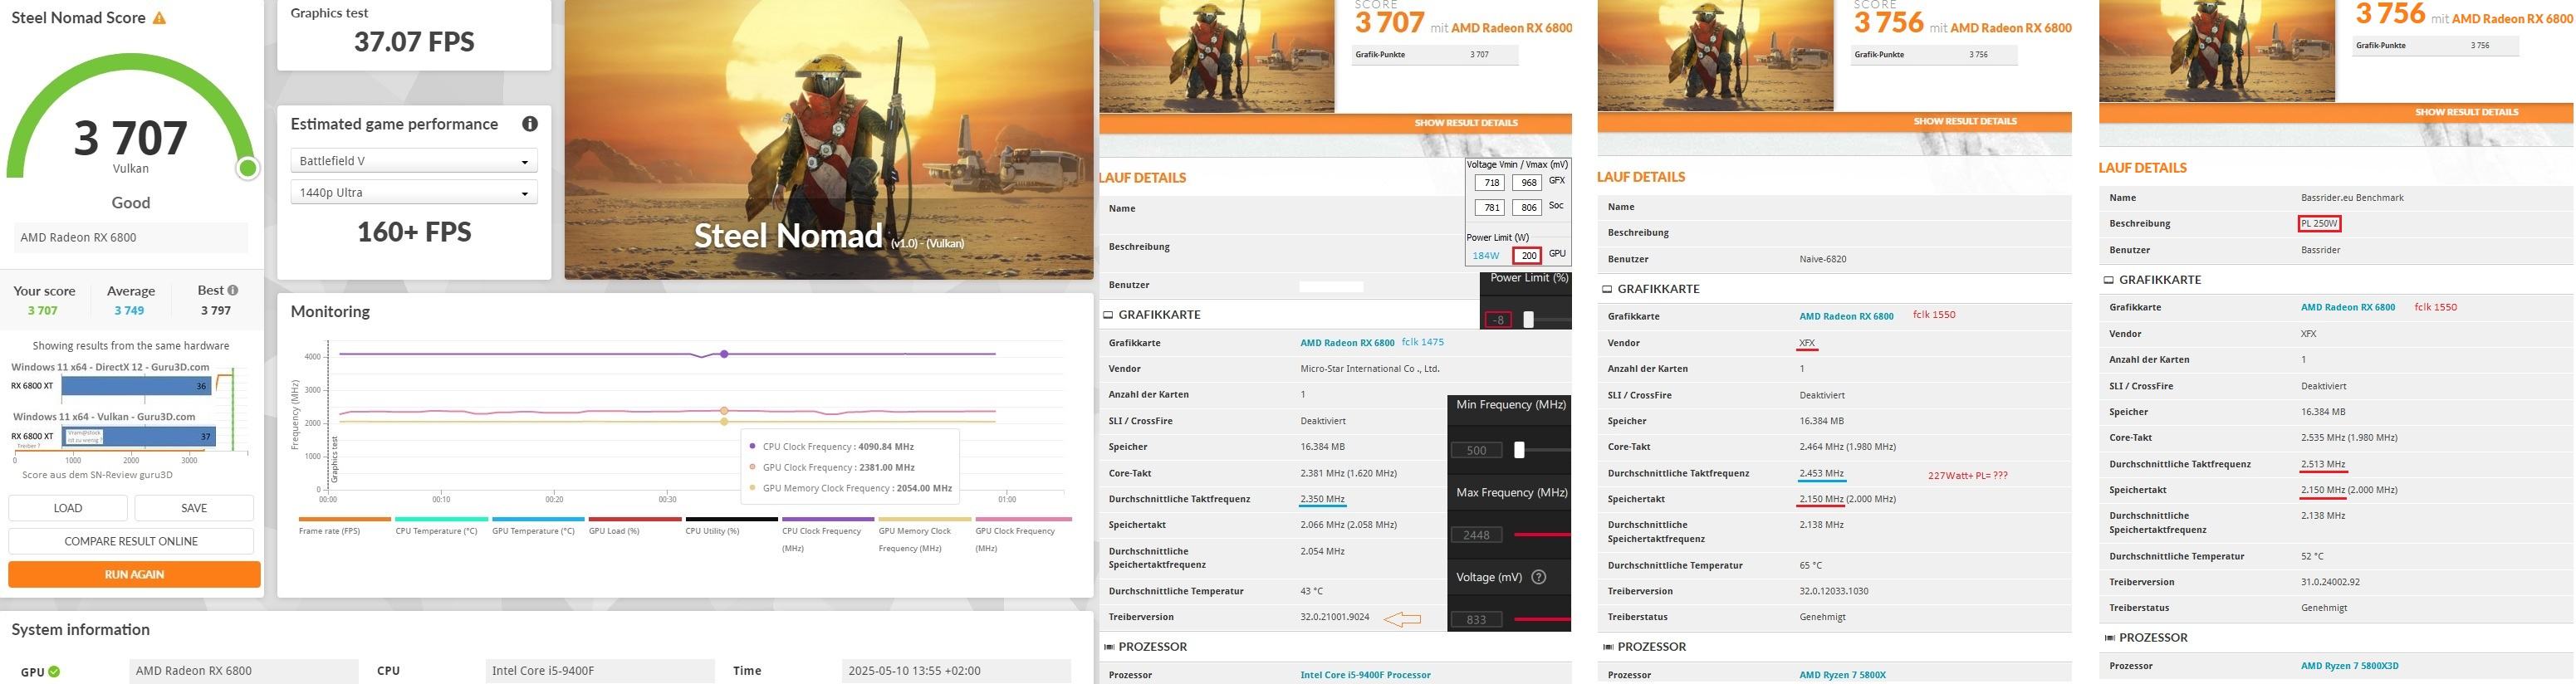Toggle CPU Utility (%) chart legend

731,526
